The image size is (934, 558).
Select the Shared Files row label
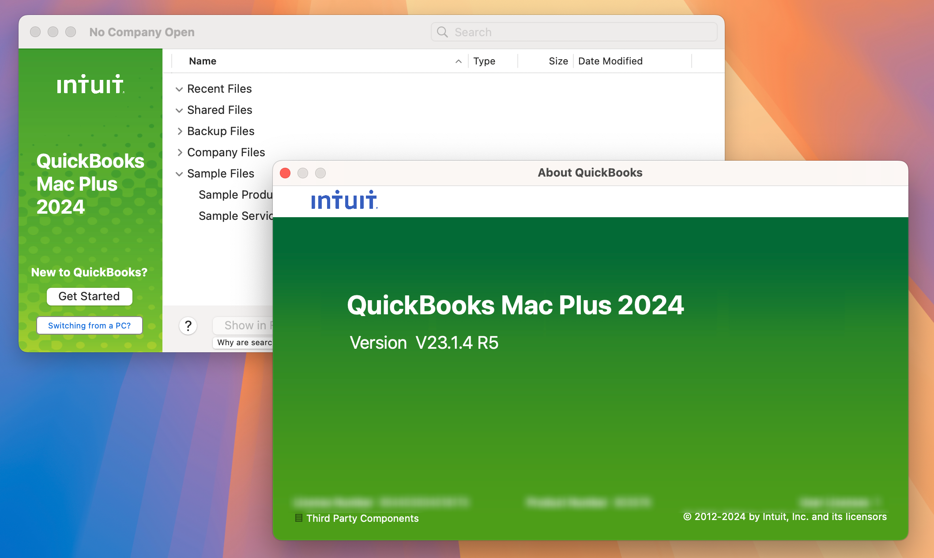220,110
